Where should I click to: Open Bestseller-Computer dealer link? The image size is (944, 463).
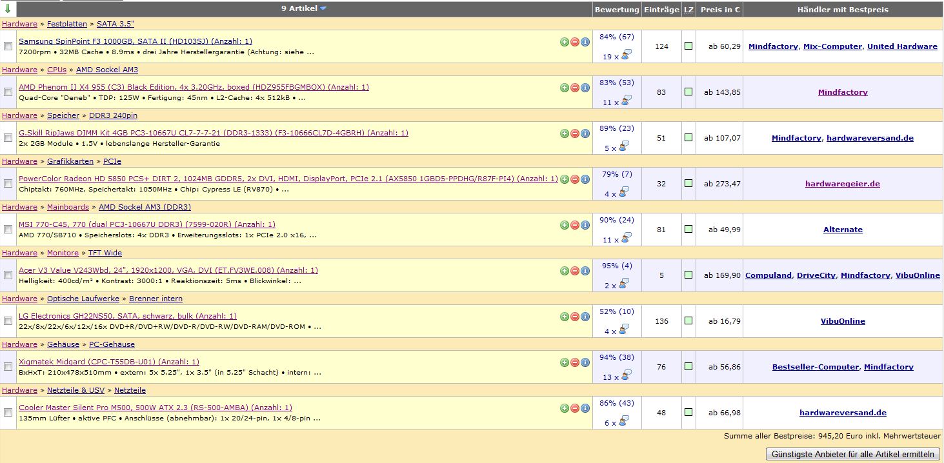[x=816, y=367]
